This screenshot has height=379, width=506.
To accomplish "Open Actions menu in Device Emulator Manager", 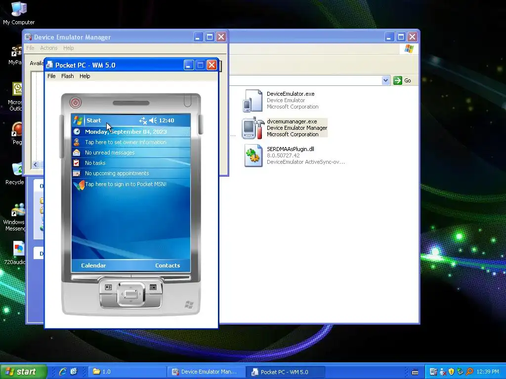I will (49, 48).
